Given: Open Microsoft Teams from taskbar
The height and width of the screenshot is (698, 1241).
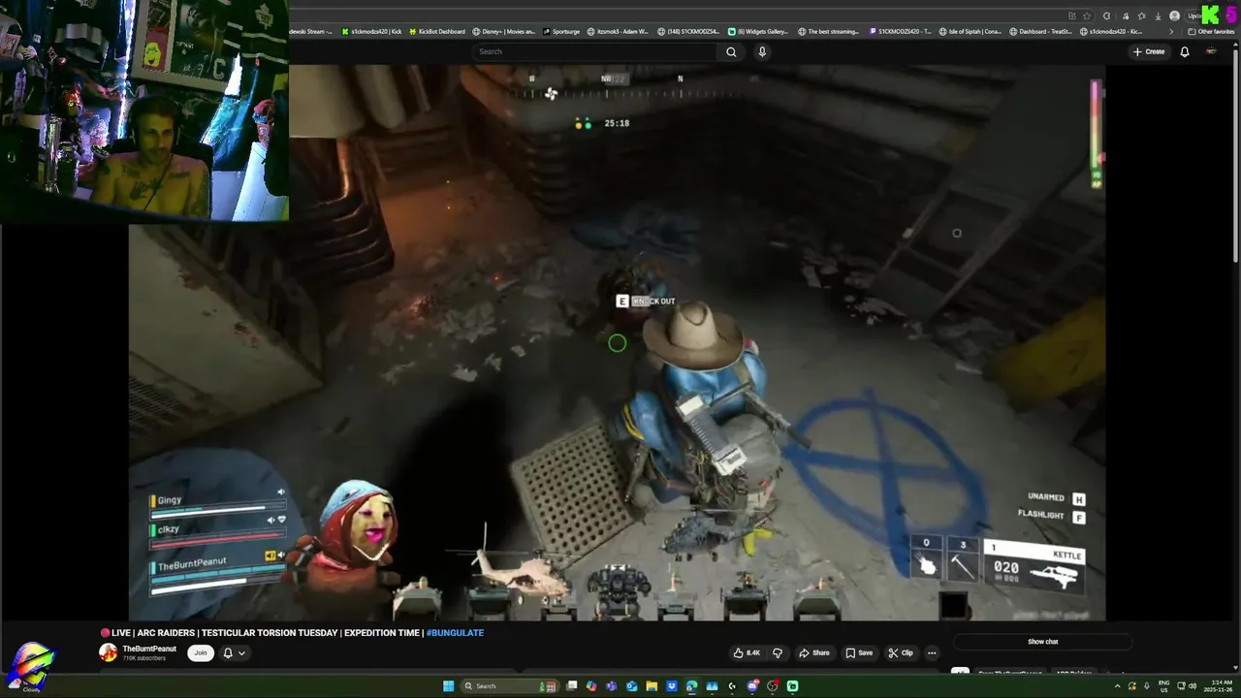Looking at the screenshot, I should point(612,686).
